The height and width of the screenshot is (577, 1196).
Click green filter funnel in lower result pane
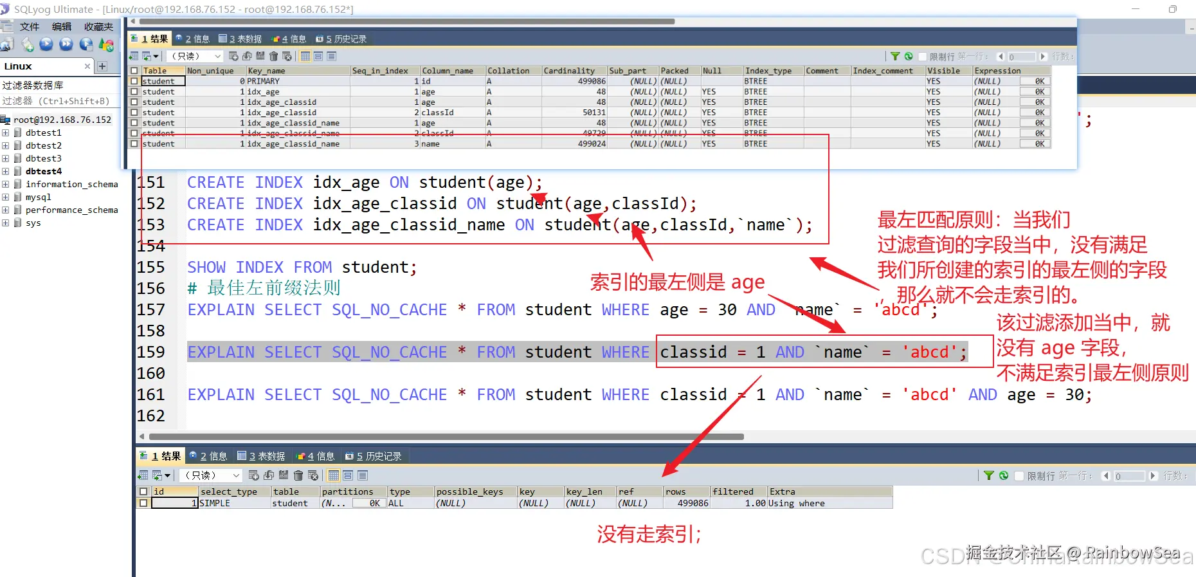989,475
